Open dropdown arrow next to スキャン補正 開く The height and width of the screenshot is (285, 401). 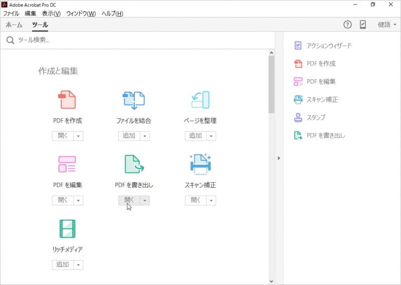point(211,200)
